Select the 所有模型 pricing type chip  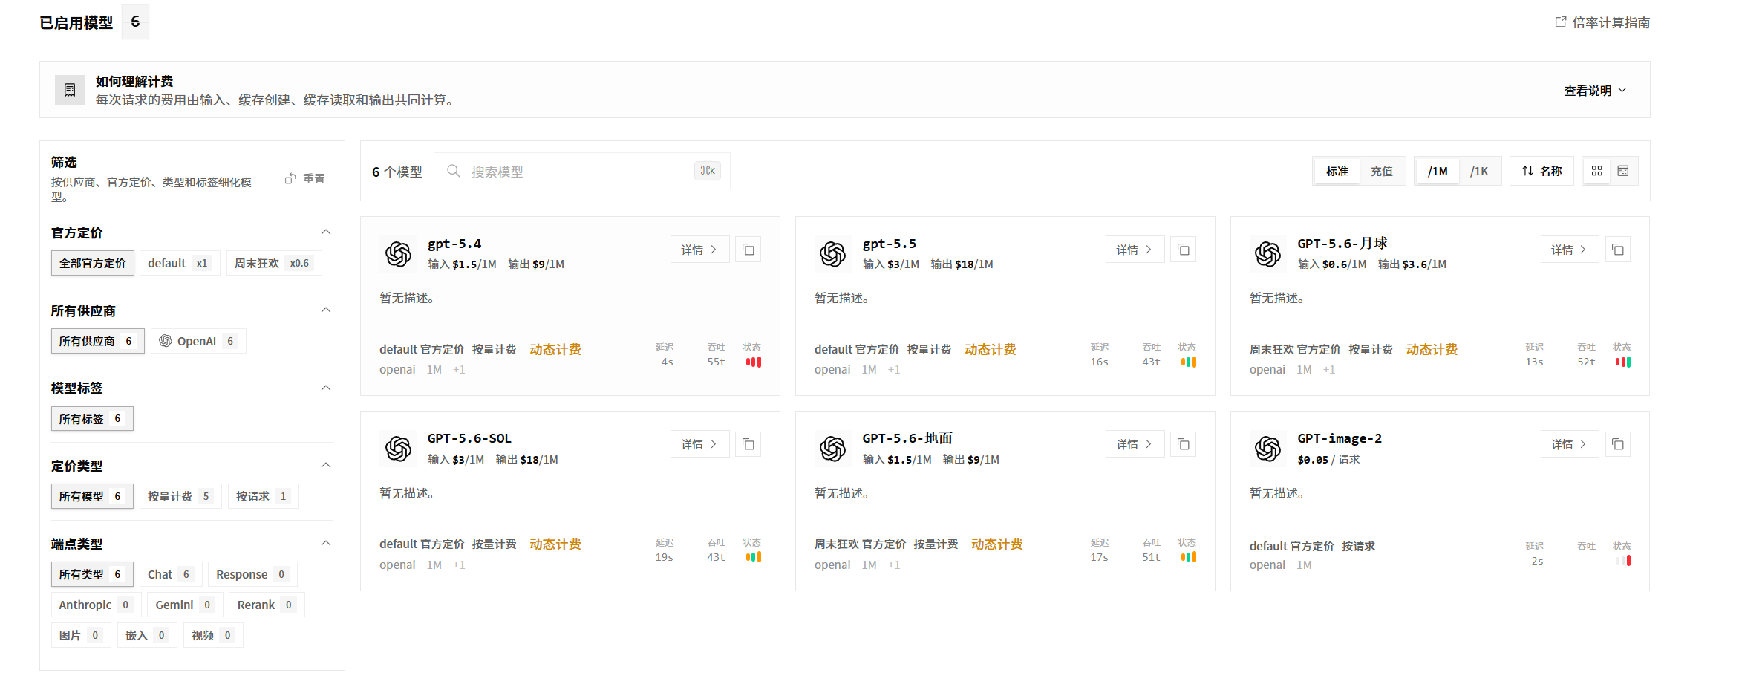tap(92, 496)
